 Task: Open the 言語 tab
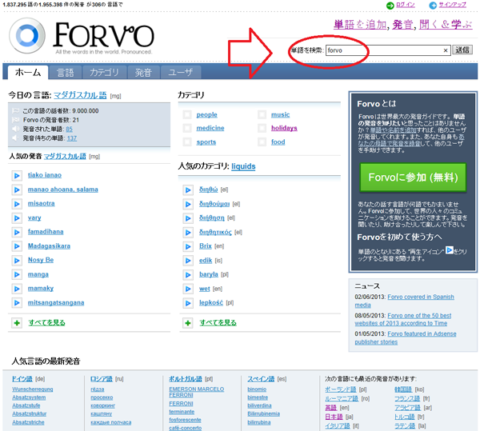click(66, 73)
